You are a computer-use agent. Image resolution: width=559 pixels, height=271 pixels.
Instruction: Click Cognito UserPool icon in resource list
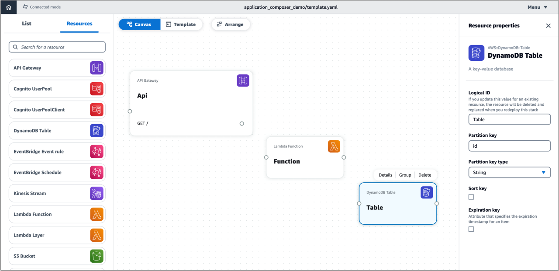tap(97, 89)
